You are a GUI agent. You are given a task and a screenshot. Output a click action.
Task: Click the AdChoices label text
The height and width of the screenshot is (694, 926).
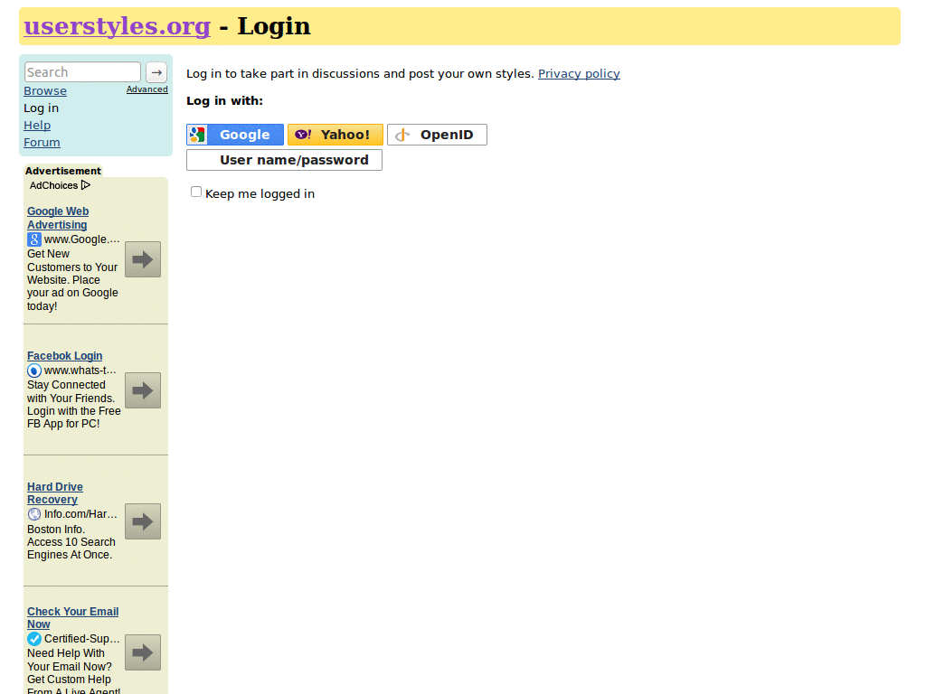pyautogui.click(x=53, y=185)
